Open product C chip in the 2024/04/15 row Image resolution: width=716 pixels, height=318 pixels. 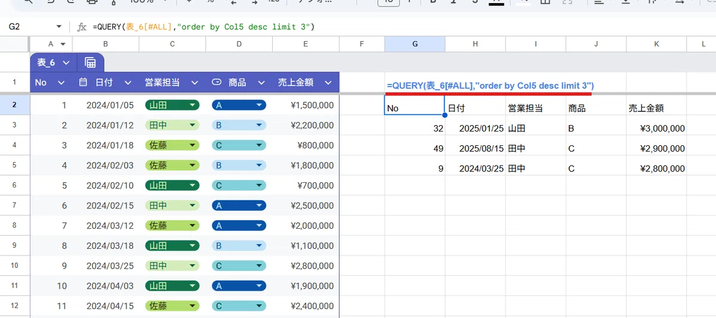239,306
